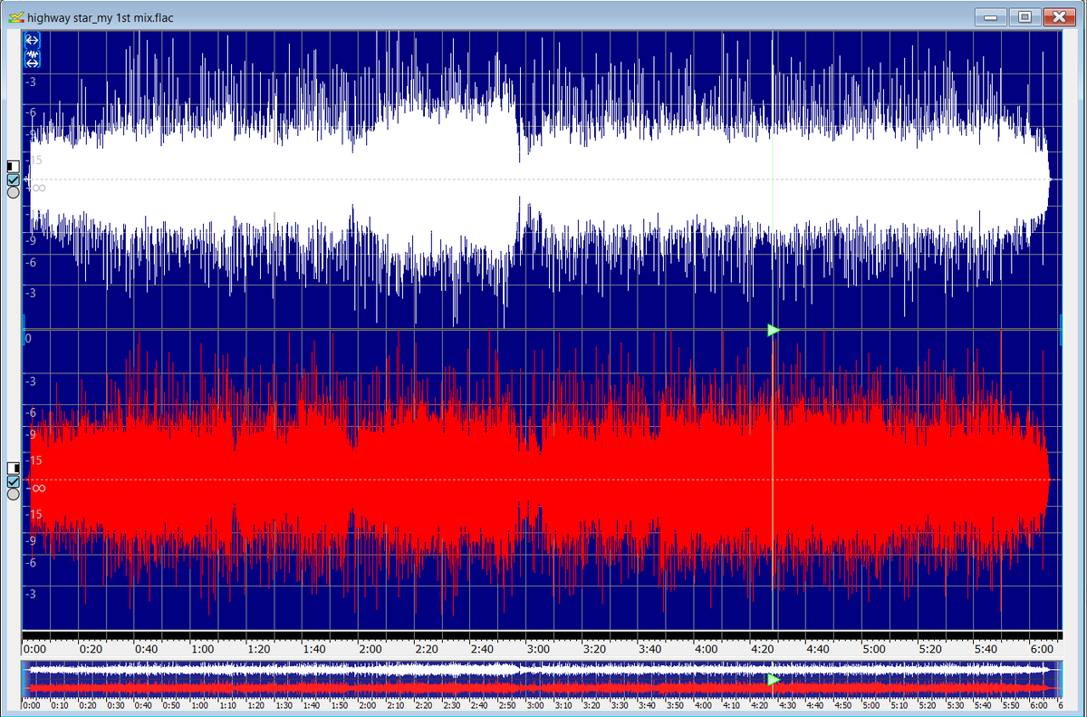Click 0:40 on the main time ruler
The height and width of the screenshot is (717, 1087).
146,649
